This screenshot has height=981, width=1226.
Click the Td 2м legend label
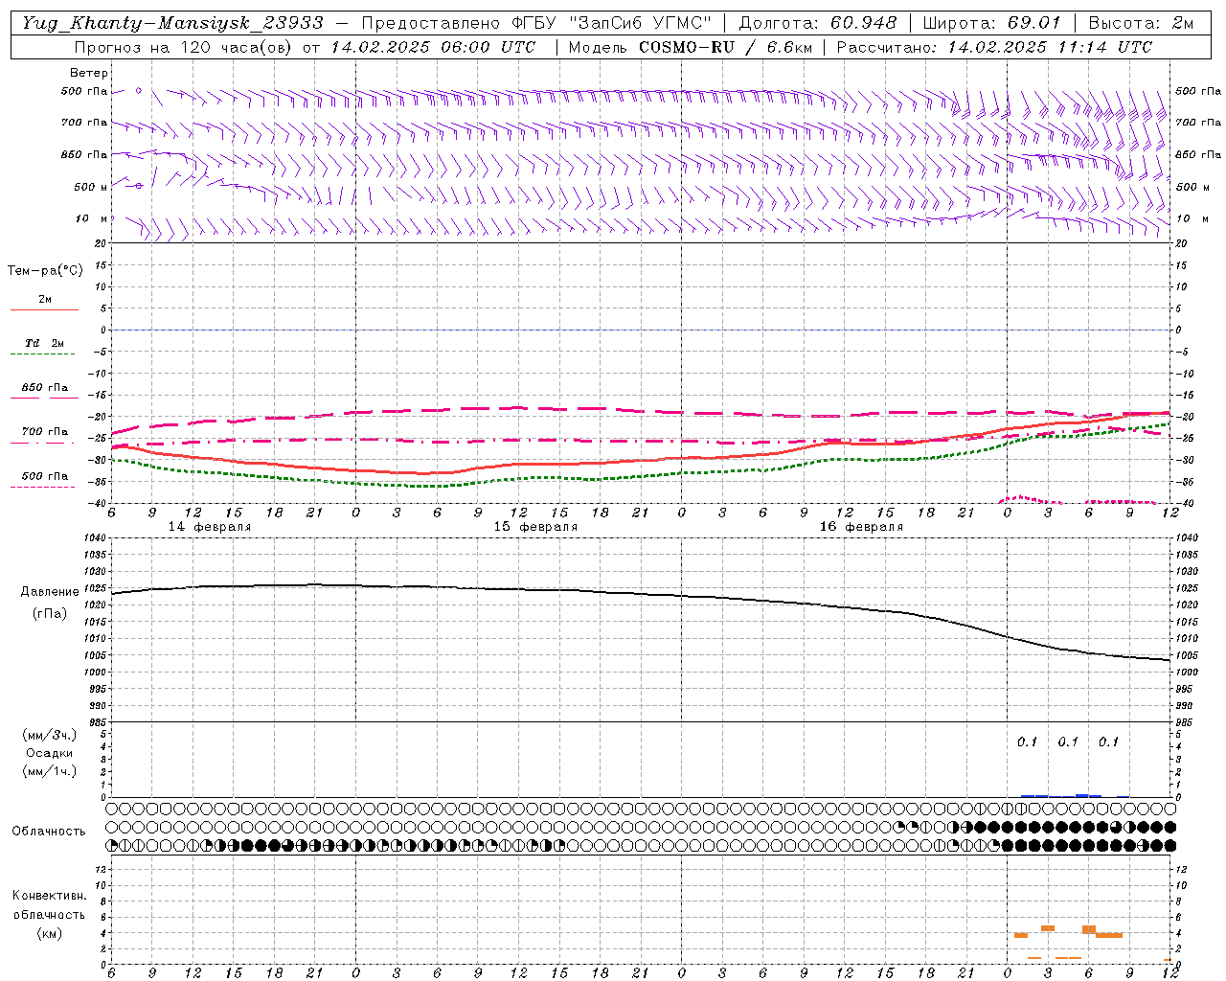44,343
